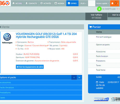
Task: Click the Total Vente row in Panier
Action: coord(104,70)
